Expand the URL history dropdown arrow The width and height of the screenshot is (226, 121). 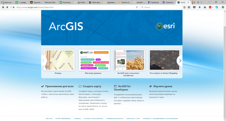pyautogui.click(x=133, y=7)
